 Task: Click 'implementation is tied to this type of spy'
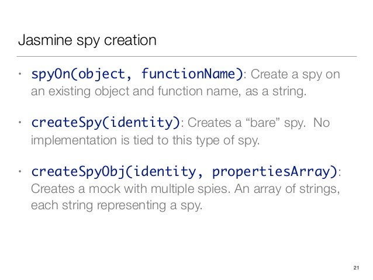click(x=145, y=140)
